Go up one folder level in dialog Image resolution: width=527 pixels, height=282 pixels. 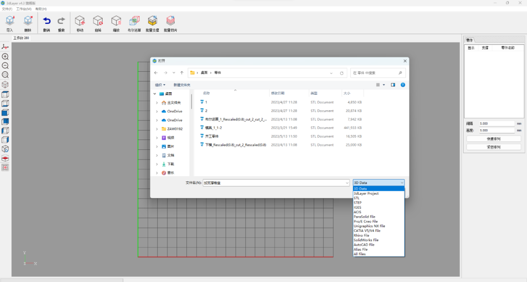coord(182,73)
